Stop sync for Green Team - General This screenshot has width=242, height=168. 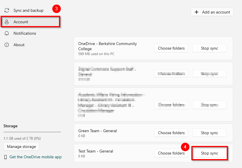[209, 133]
